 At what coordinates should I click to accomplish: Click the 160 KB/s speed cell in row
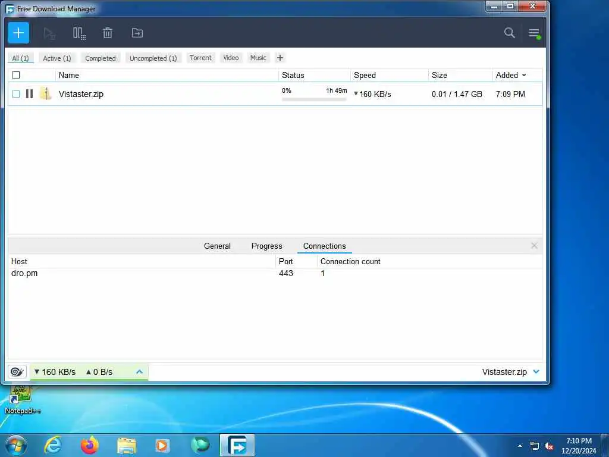(x=372, y=94)
